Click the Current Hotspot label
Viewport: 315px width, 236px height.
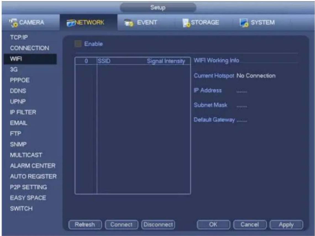pos(214,76)
